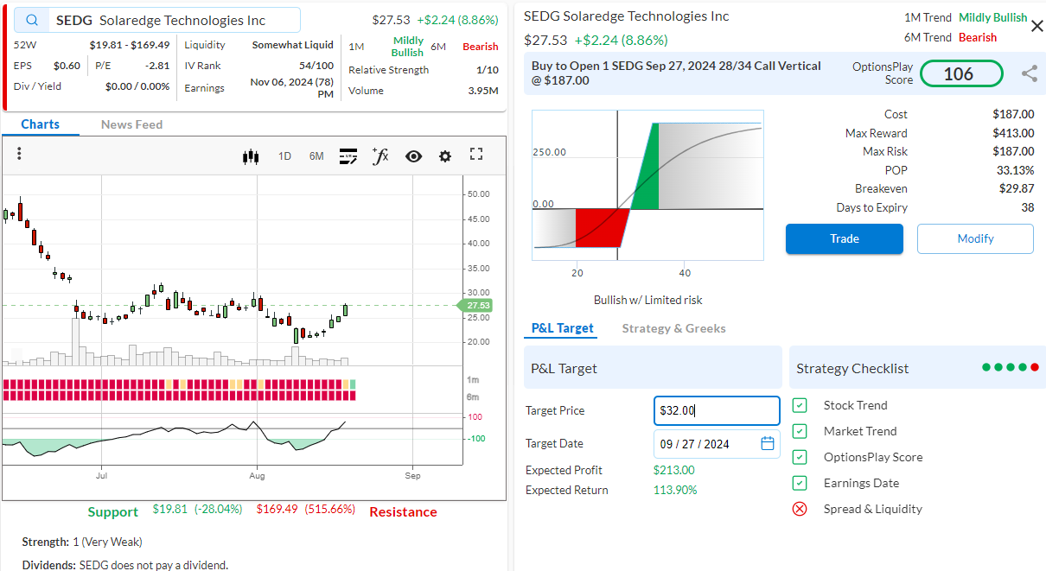Click the magnifier search icon beside SEDG
Image resolution: width=1046 pixels, height=571 pixels.
(x=32, y=20)
